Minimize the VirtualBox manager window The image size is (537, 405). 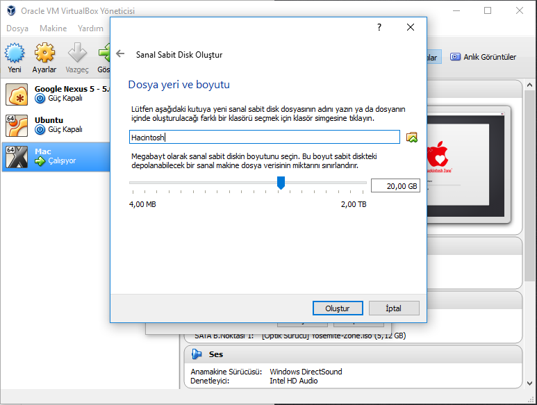coord(456,10)
